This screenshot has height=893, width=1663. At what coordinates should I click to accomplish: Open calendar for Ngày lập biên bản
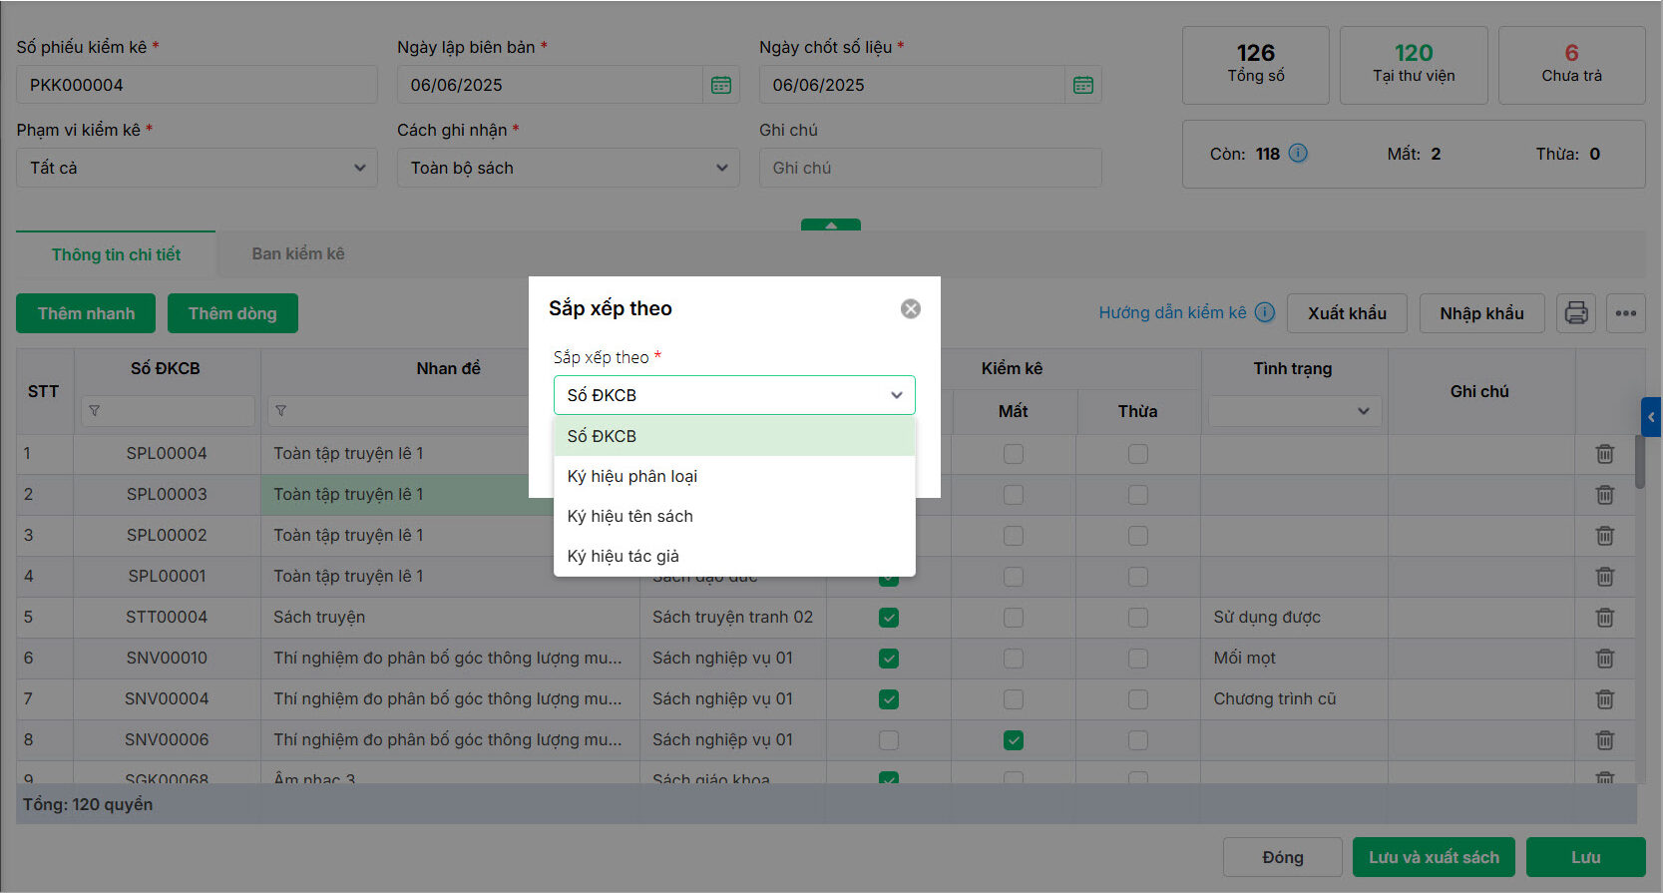pyautogui.click(x=720, y=85)
